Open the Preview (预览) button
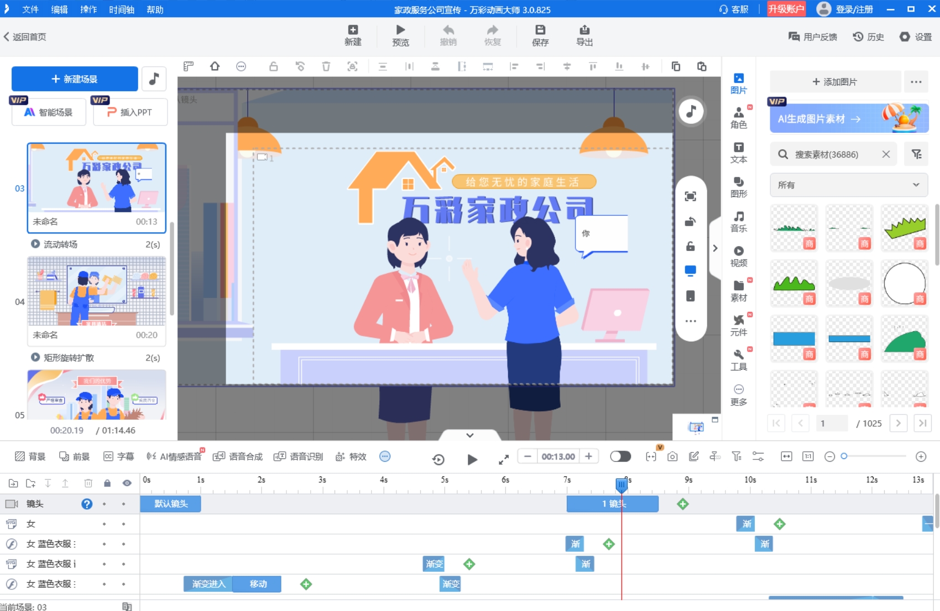The width and height of the screenshot is (940, 611). [x=400, y=35]
